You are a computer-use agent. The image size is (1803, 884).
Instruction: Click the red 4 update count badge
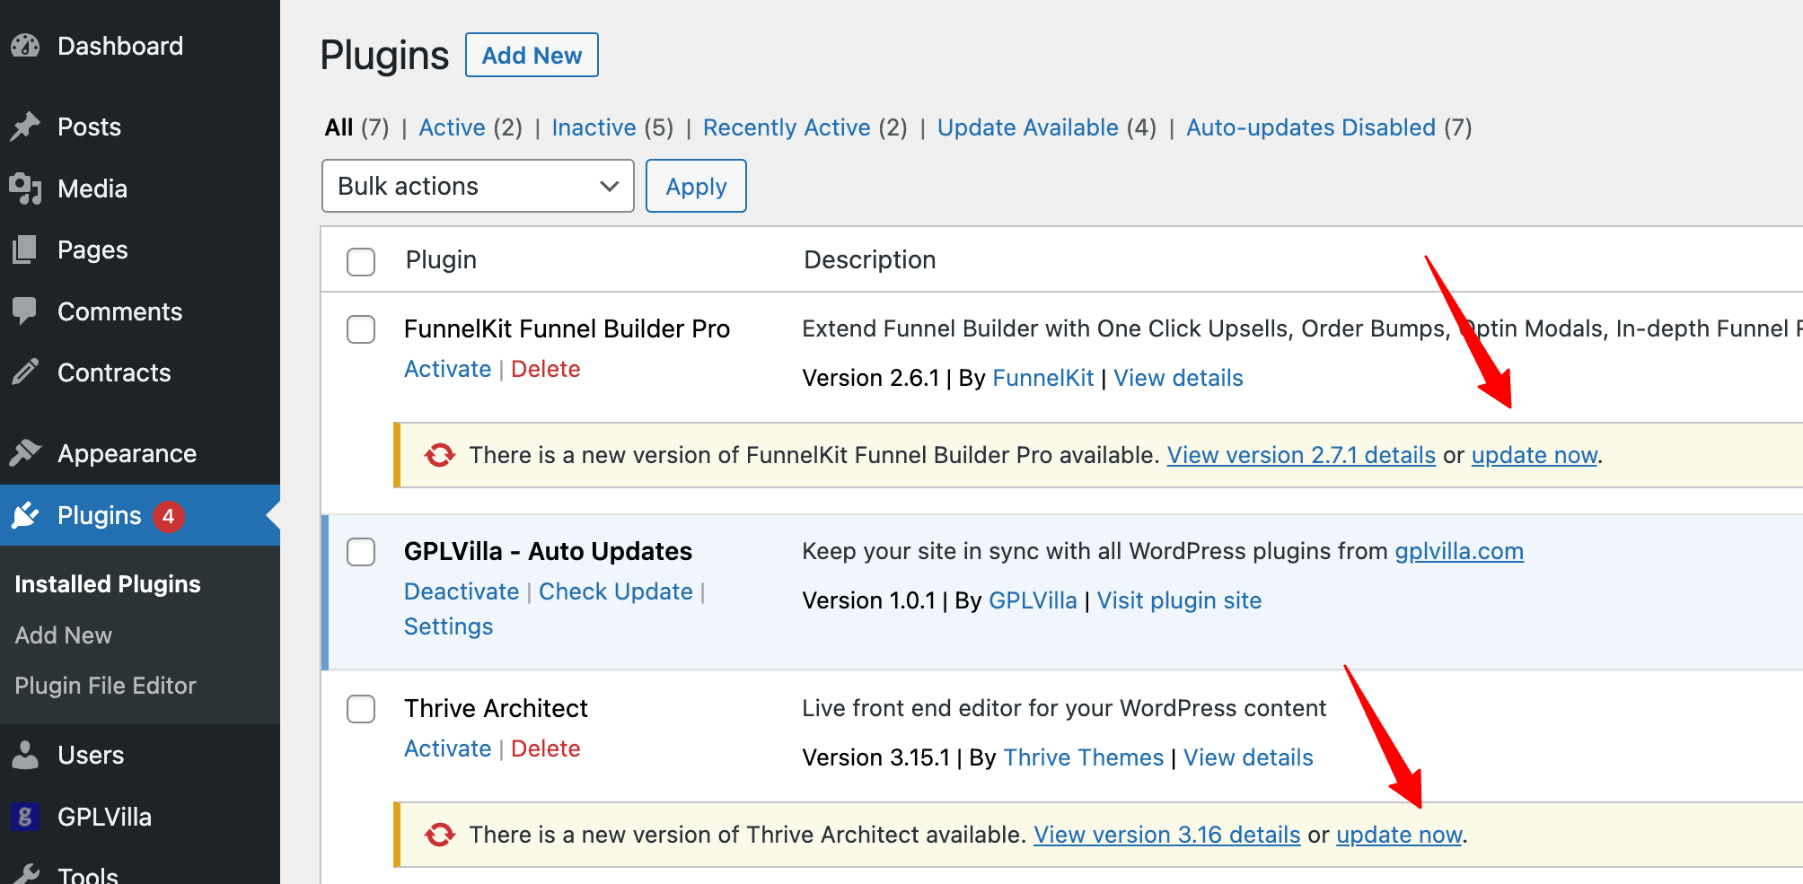pos(168,516)
